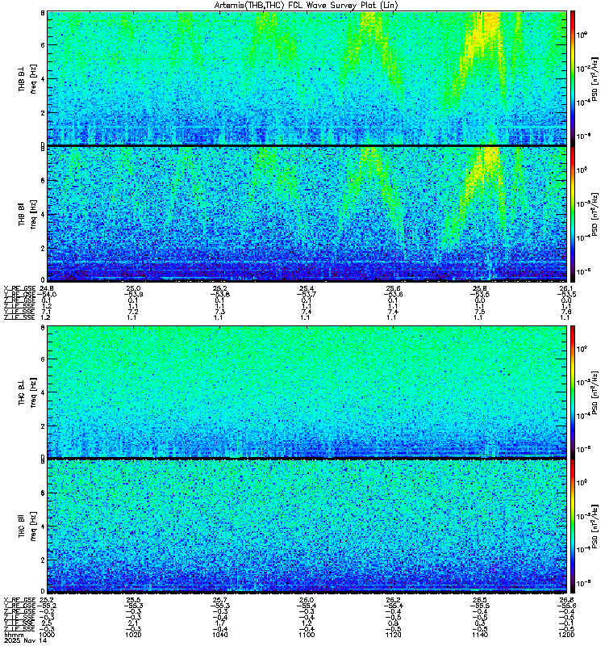Click the color bar beside THB B-parallel panel
This screenshot has height=646, width=605.
[x=573, y=214]
